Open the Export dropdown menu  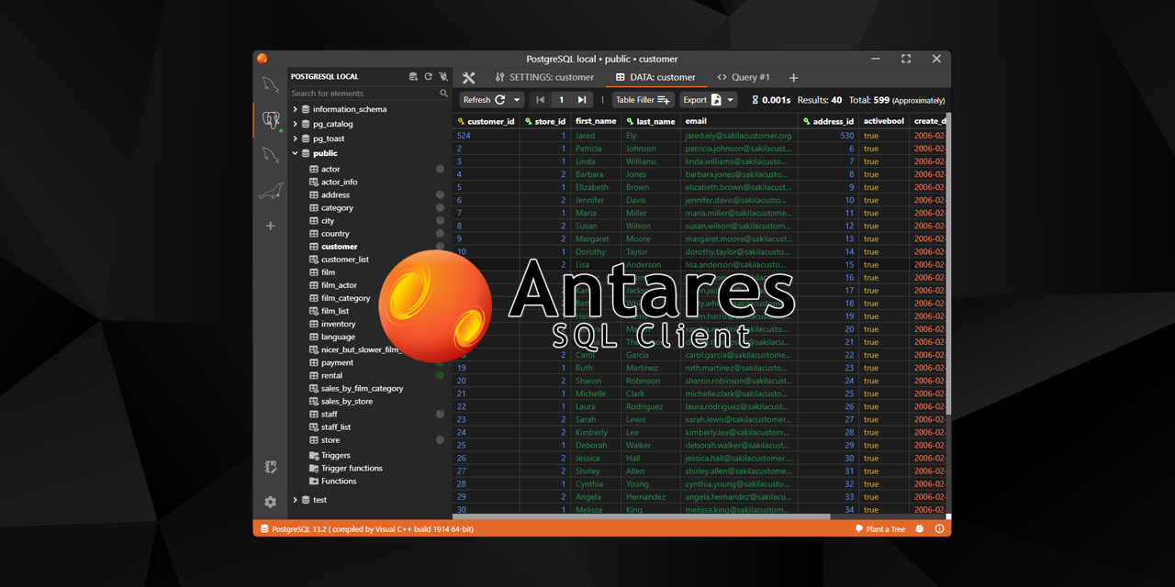click(731, 100)
